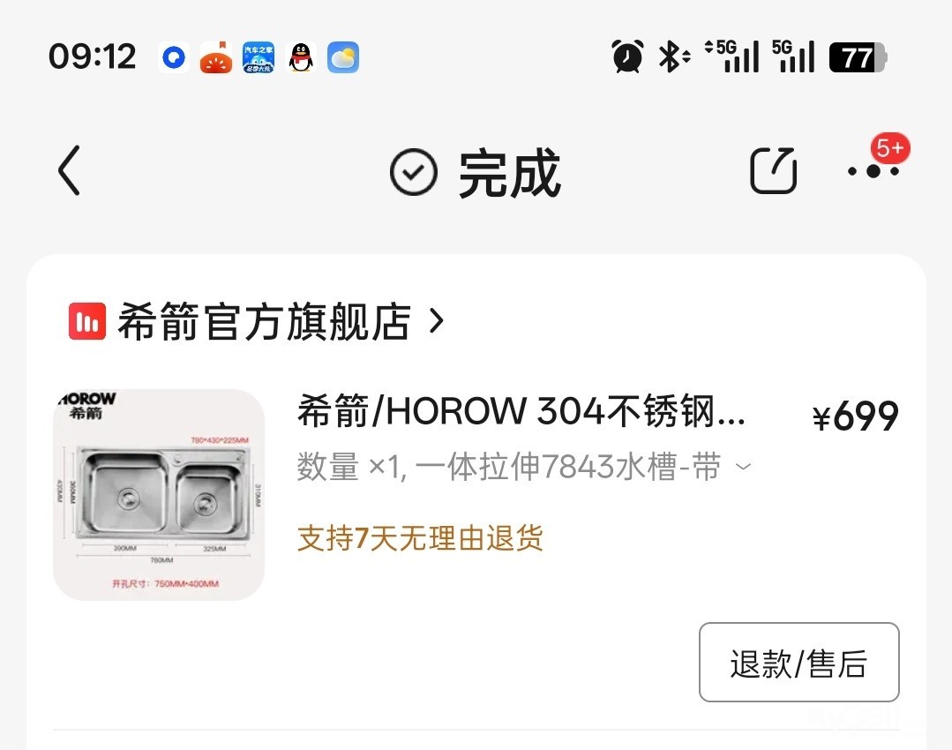Tap the checkmark circle beside 完成
The height and width of the screenshot is (750, 952).
(x=414, y=172)
